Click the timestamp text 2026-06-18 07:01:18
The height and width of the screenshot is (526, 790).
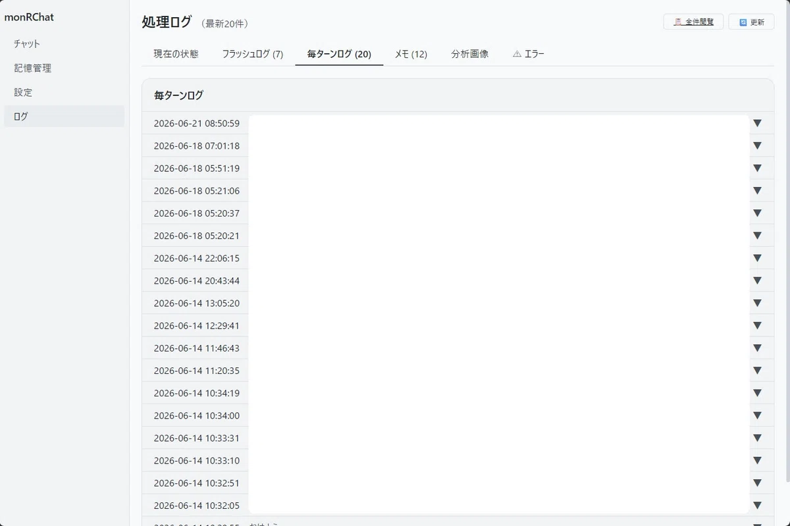197,145
